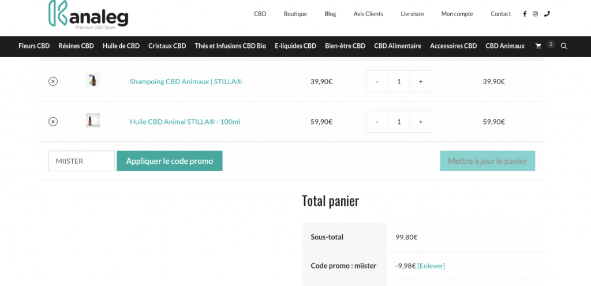Browse the CBD Animaux category

[x=505, y=46]
